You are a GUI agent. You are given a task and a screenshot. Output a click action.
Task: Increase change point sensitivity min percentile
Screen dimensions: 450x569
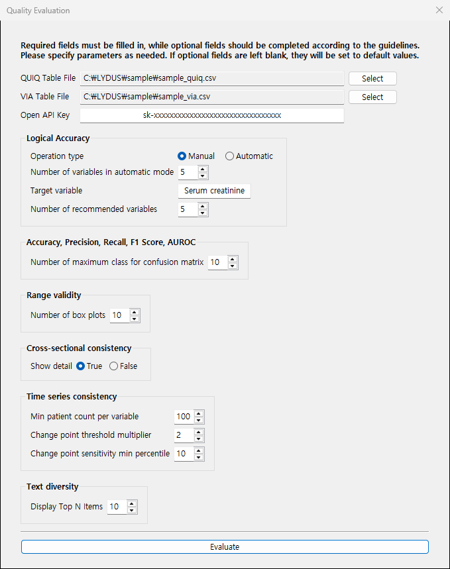click(x=199, y=450)
